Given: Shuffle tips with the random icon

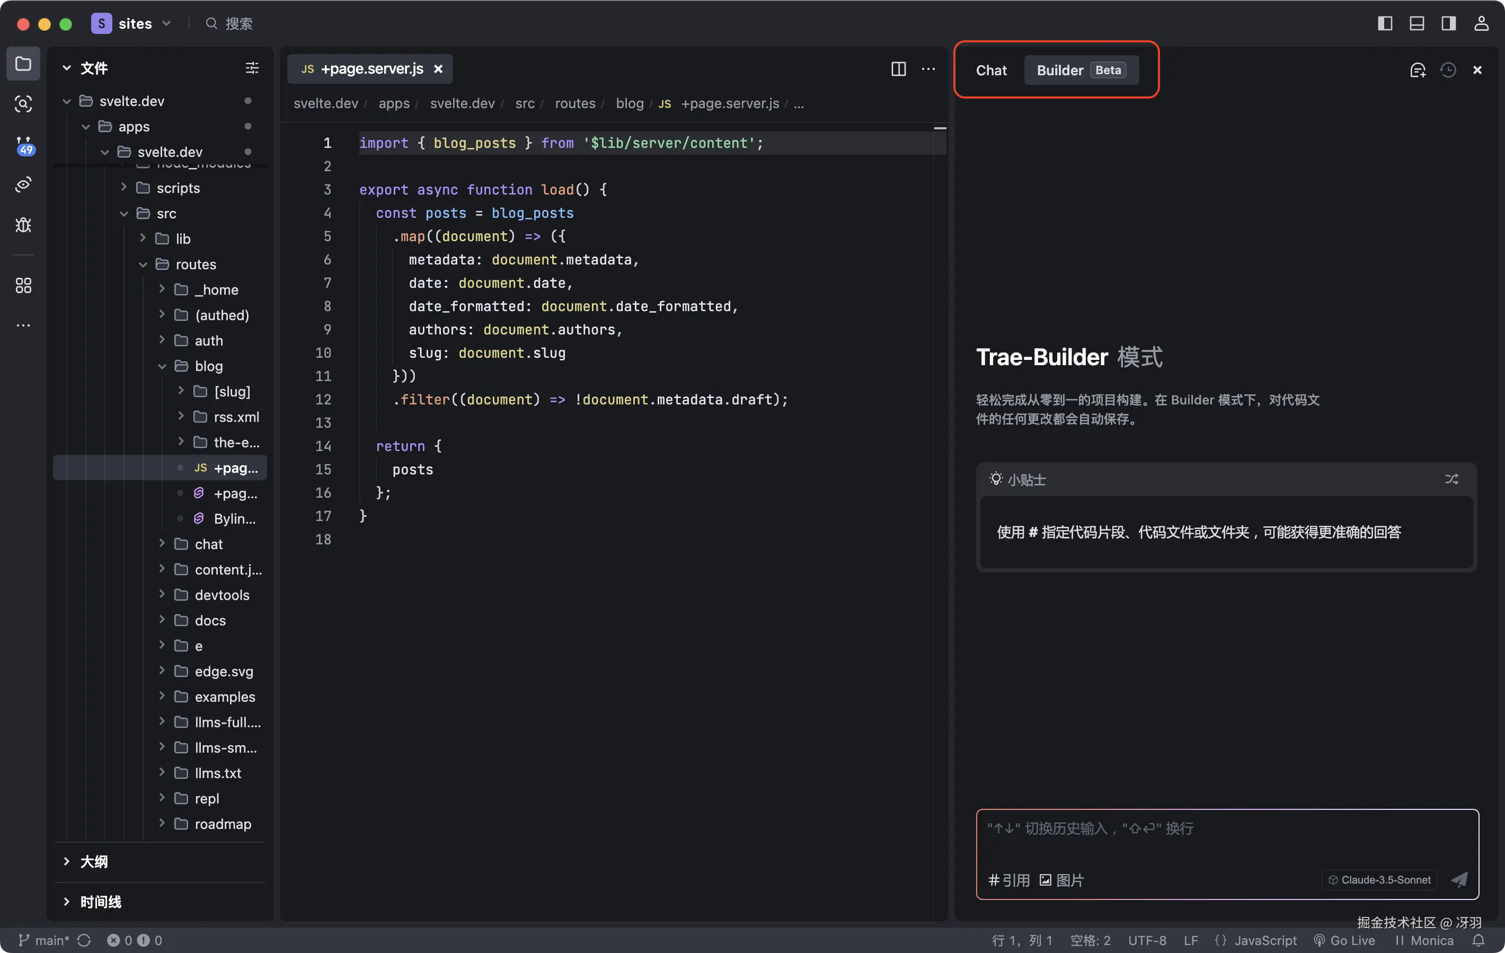Looking at the screenshot, I should pos(1451,479).
